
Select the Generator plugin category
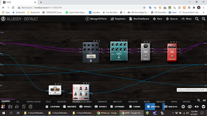click(x=102, y=102)
